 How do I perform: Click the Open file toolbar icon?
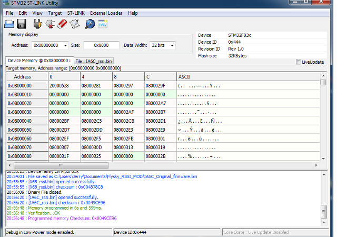click(x=9, y=24)
